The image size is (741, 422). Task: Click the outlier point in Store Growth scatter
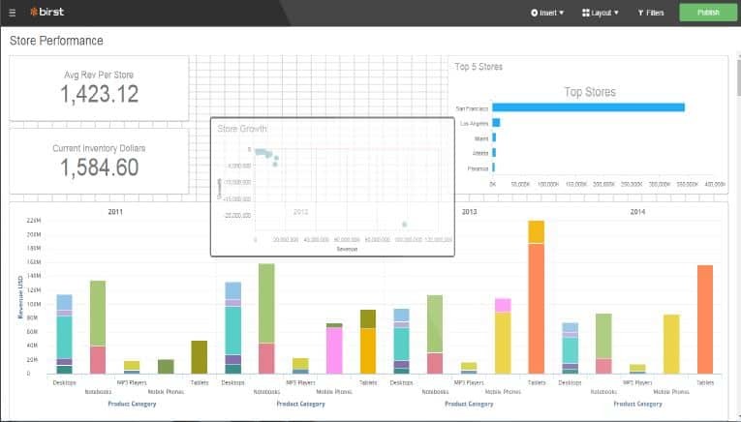[405, 225]
